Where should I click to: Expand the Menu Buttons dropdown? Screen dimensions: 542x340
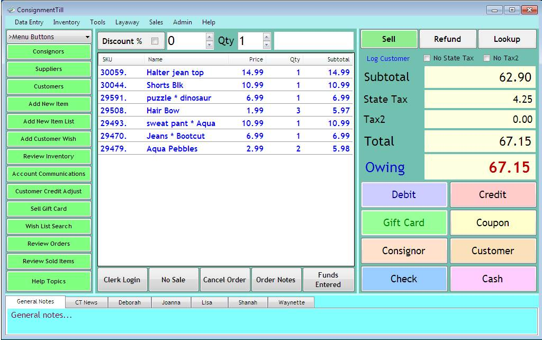pyautogui.click(x=87, y=37)
